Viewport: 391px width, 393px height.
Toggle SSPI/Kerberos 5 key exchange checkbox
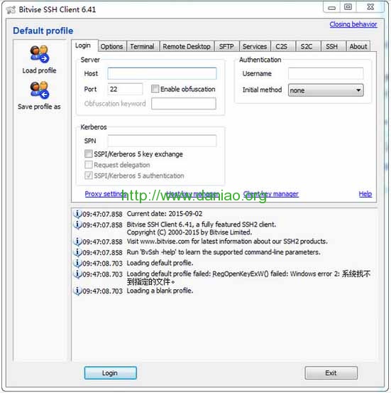click(89, 154)
